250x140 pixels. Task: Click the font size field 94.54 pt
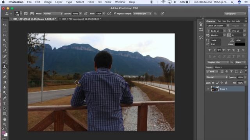point(216,31)
